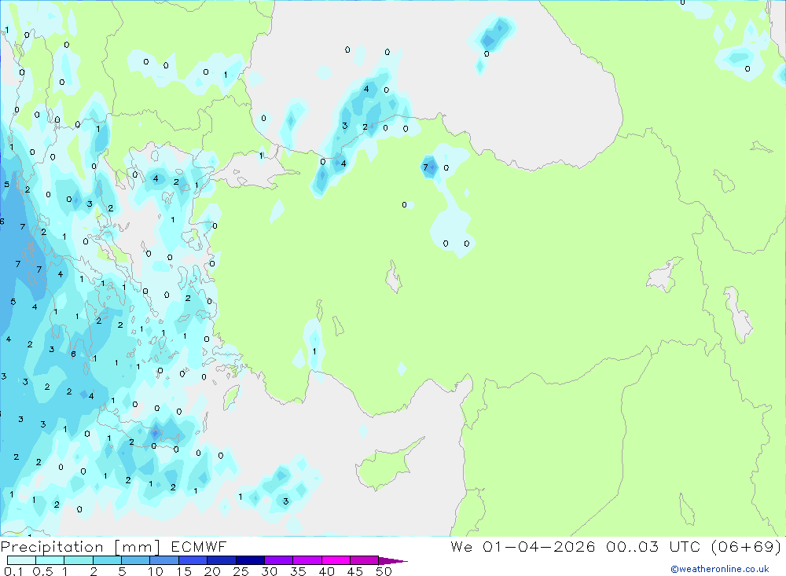The image size is (786, 576).
Task: Click the '00..03 UTC' time range text
Action: coord(652,546)
